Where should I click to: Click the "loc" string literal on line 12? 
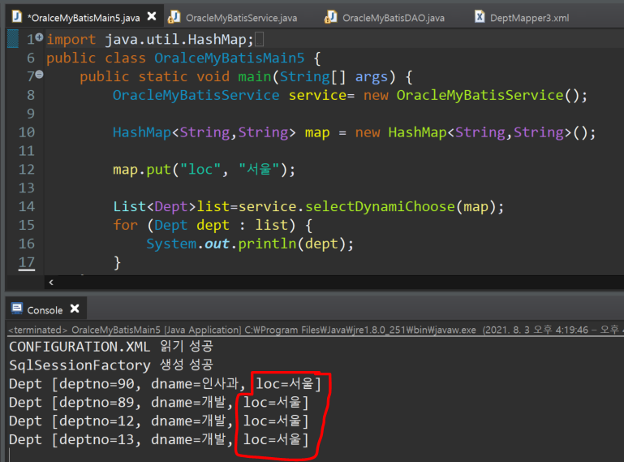(x=200, y=170)
